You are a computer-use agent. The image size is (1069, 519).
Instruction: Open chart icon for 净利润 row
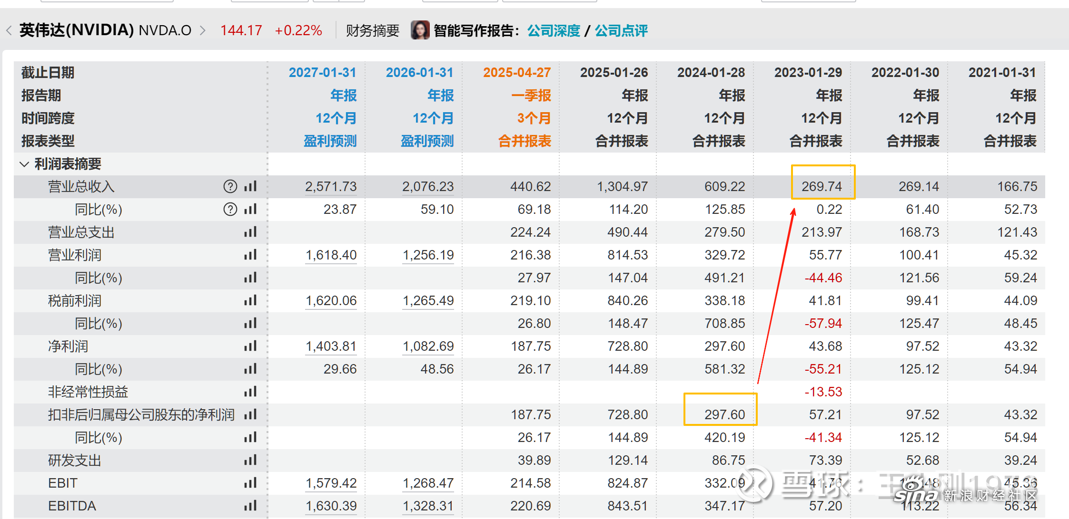pyautogui.click(x=250, y=346)
